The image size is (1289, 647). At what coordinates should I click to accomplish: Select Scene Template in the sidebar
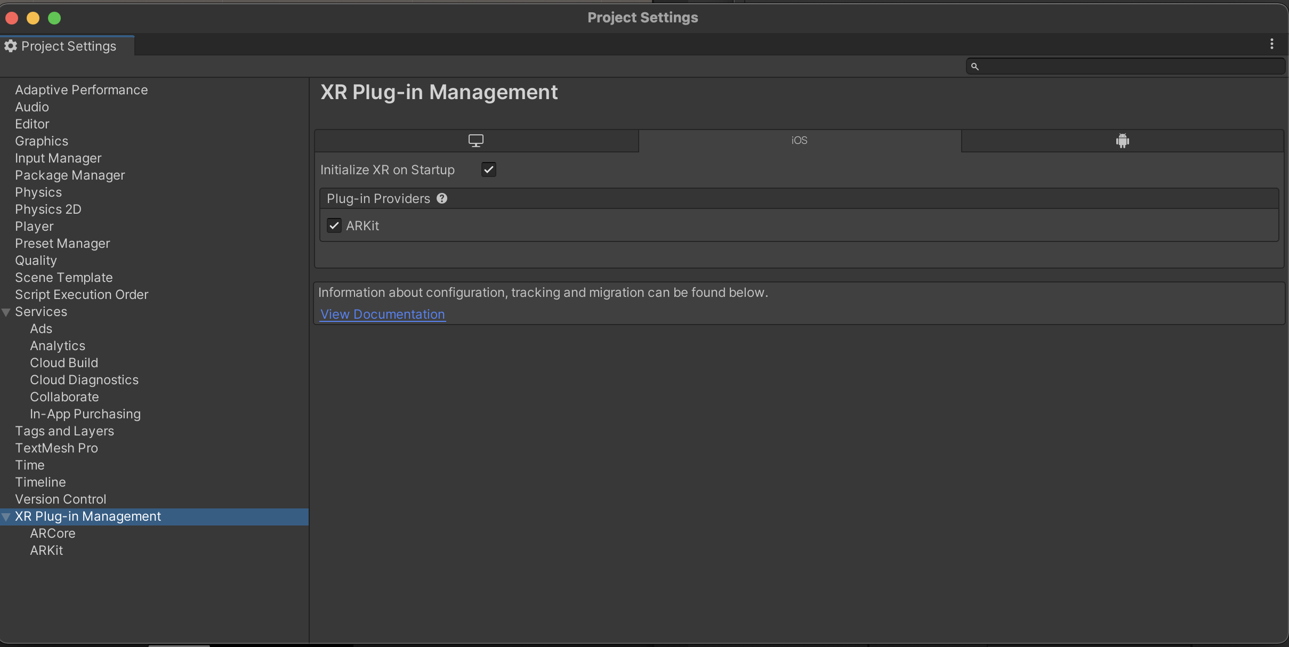click(64, 278)
